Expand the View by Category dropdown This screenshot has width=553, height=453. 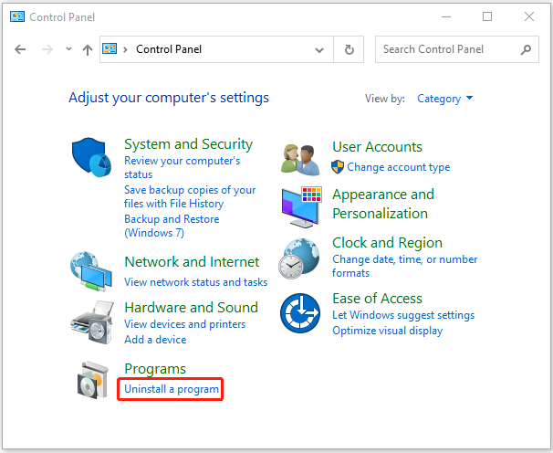[444, 99]
